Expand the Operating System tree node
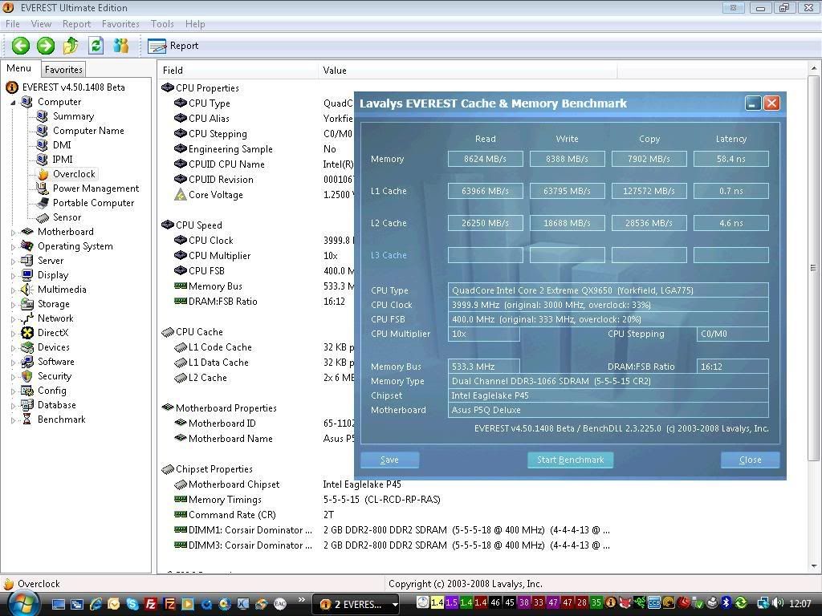This screenshot has height=616, width=822. [x=13, y=246]
